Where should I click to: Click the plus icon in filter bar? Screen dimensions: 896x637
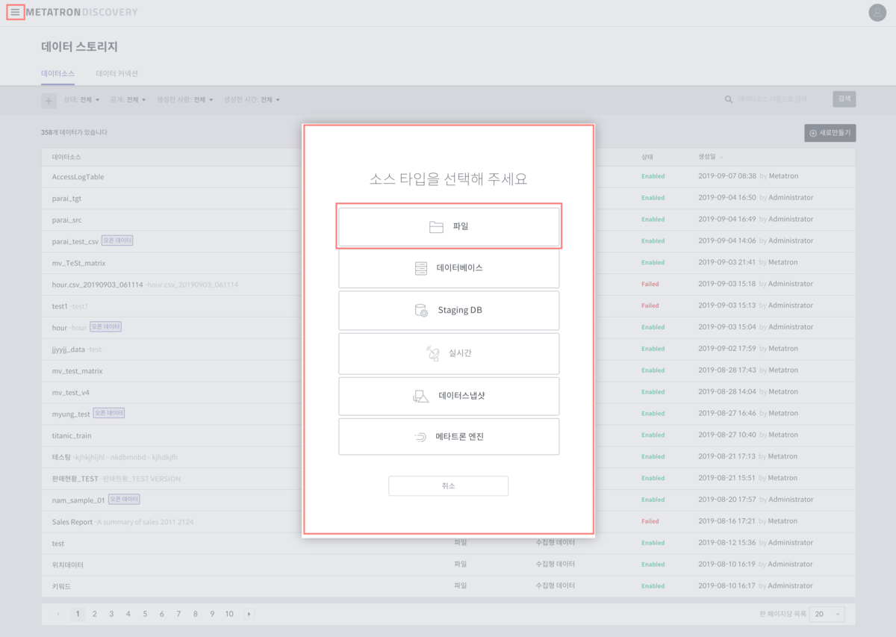coord(49,100)
